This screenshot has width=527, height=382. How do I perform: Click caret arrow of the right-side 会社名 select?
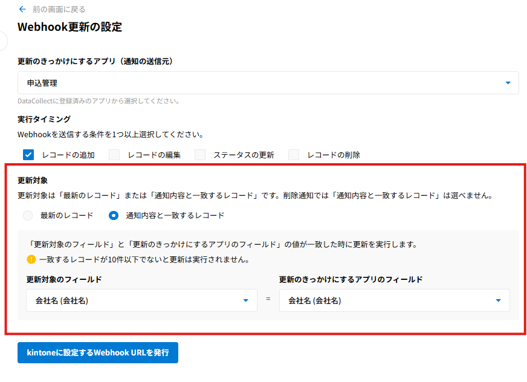click(x=499, y=300)
